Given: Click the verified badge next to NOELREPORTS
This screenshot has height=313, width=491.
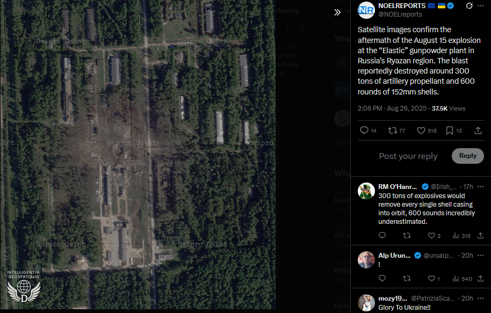Looking at the screenshot, I should pyautogui.click(x=451, y=5).
